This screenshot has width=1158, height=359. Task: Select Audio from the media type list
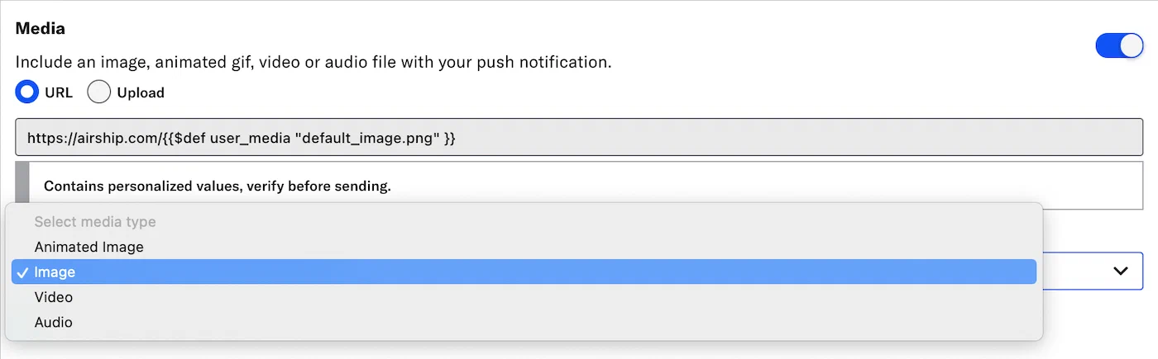(54, 322)
